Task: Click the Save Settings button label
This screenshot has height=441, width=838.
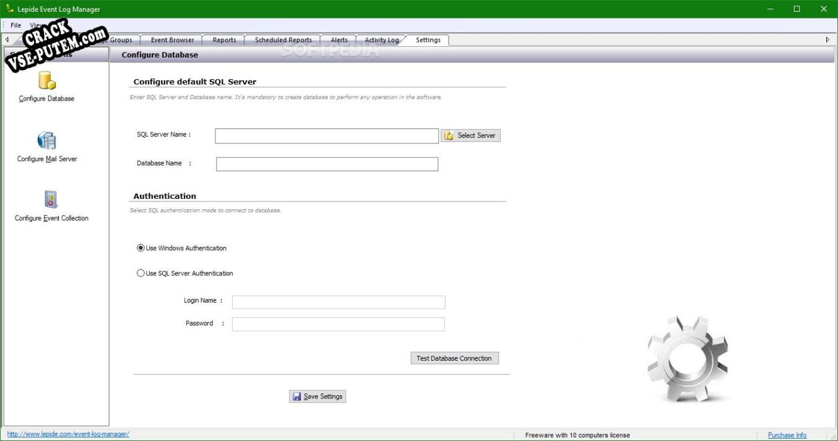Action: tap(323, 397)
